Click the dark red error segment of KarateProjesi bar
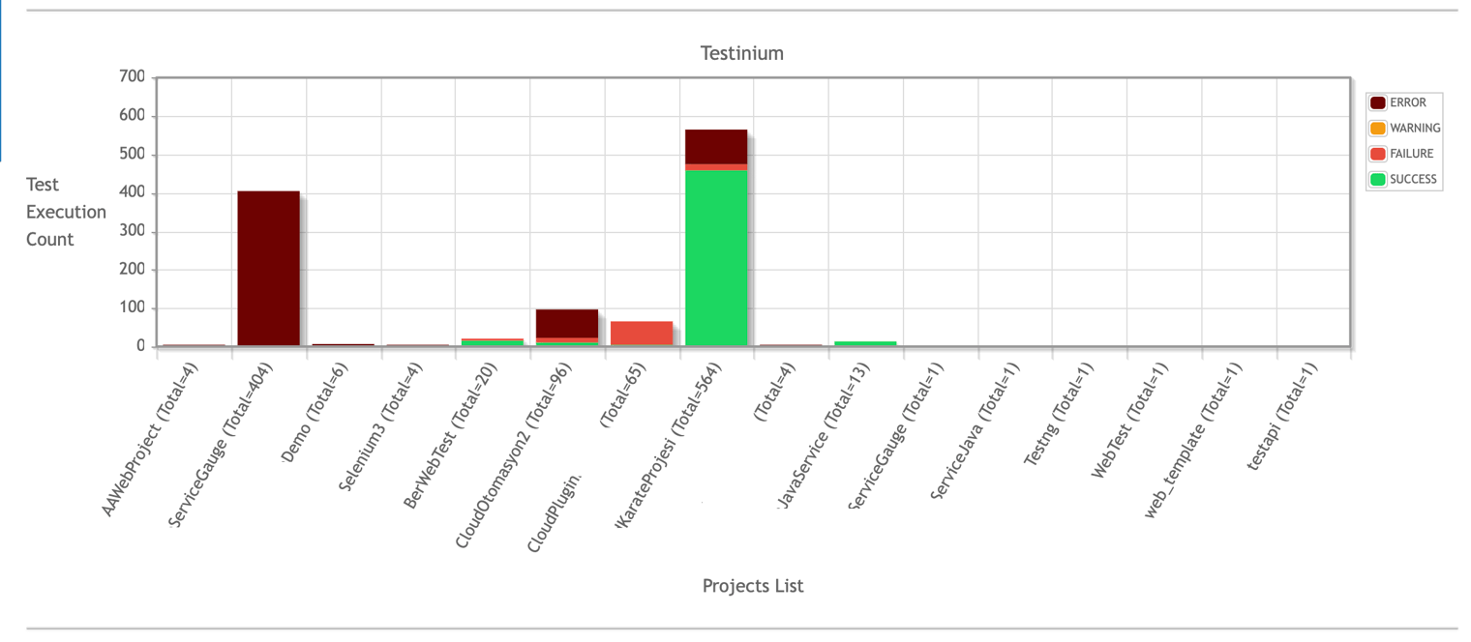 (x=716, y=147)
